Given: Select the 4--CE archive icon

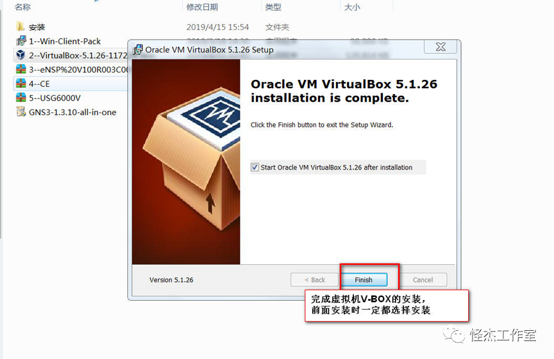Looking at the screenshot, I should click(21, 83).
